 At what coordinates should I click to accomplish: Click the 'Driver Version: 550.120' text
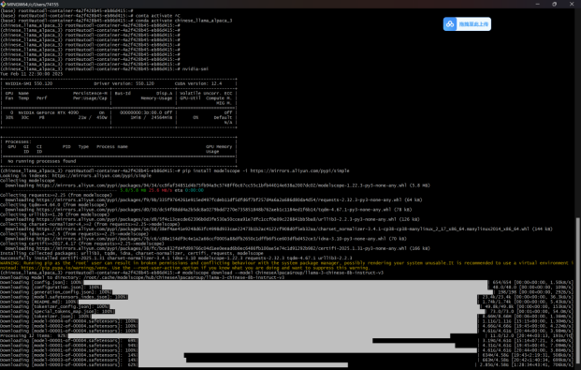[123, 83]
